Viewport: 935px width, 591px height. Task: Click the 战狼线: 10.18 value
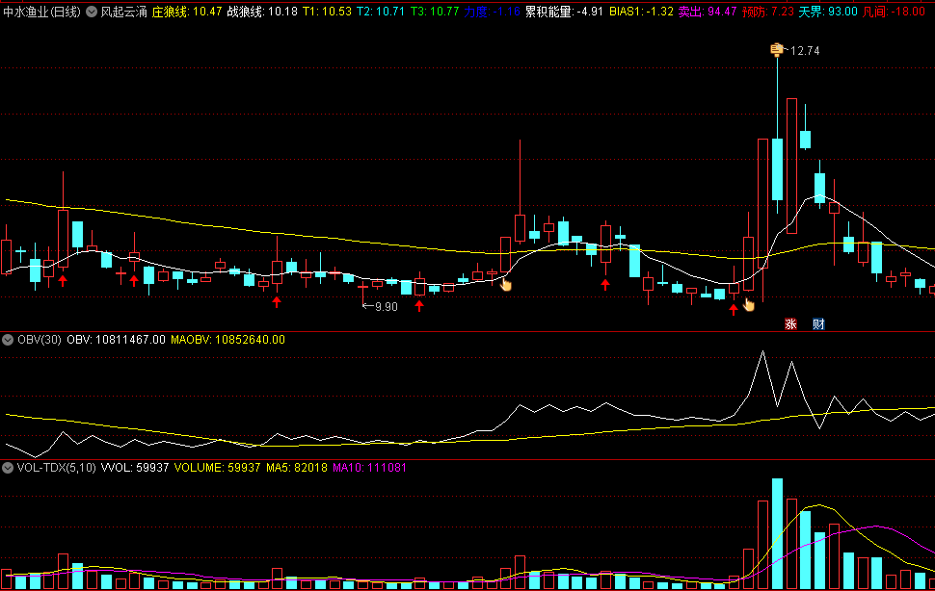tap(262, 12)
